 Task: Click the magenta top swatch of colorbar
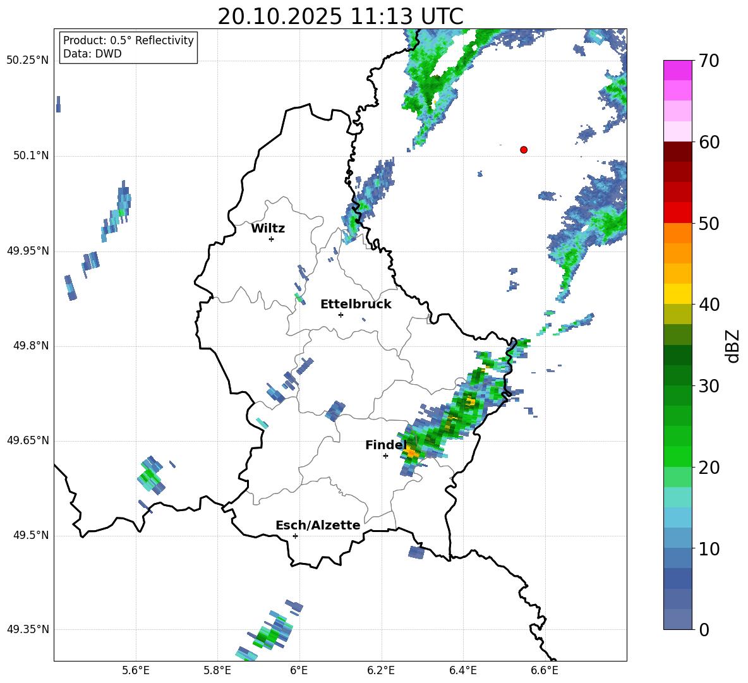click(678, 71)
